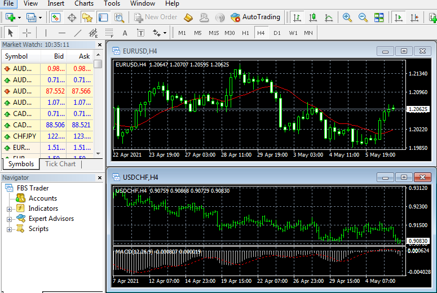
Task: Select the CHFJPY row in Market Watch
Action: click(47, 136)
